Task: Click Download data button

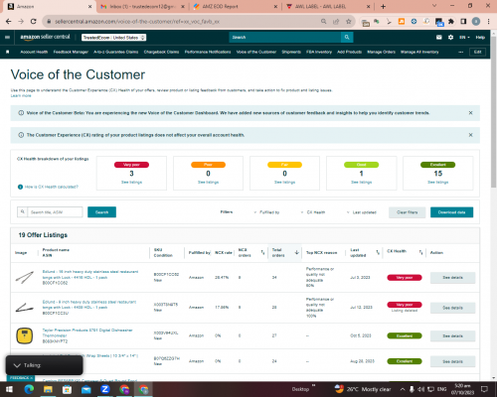Action: (x=451, y=212)
